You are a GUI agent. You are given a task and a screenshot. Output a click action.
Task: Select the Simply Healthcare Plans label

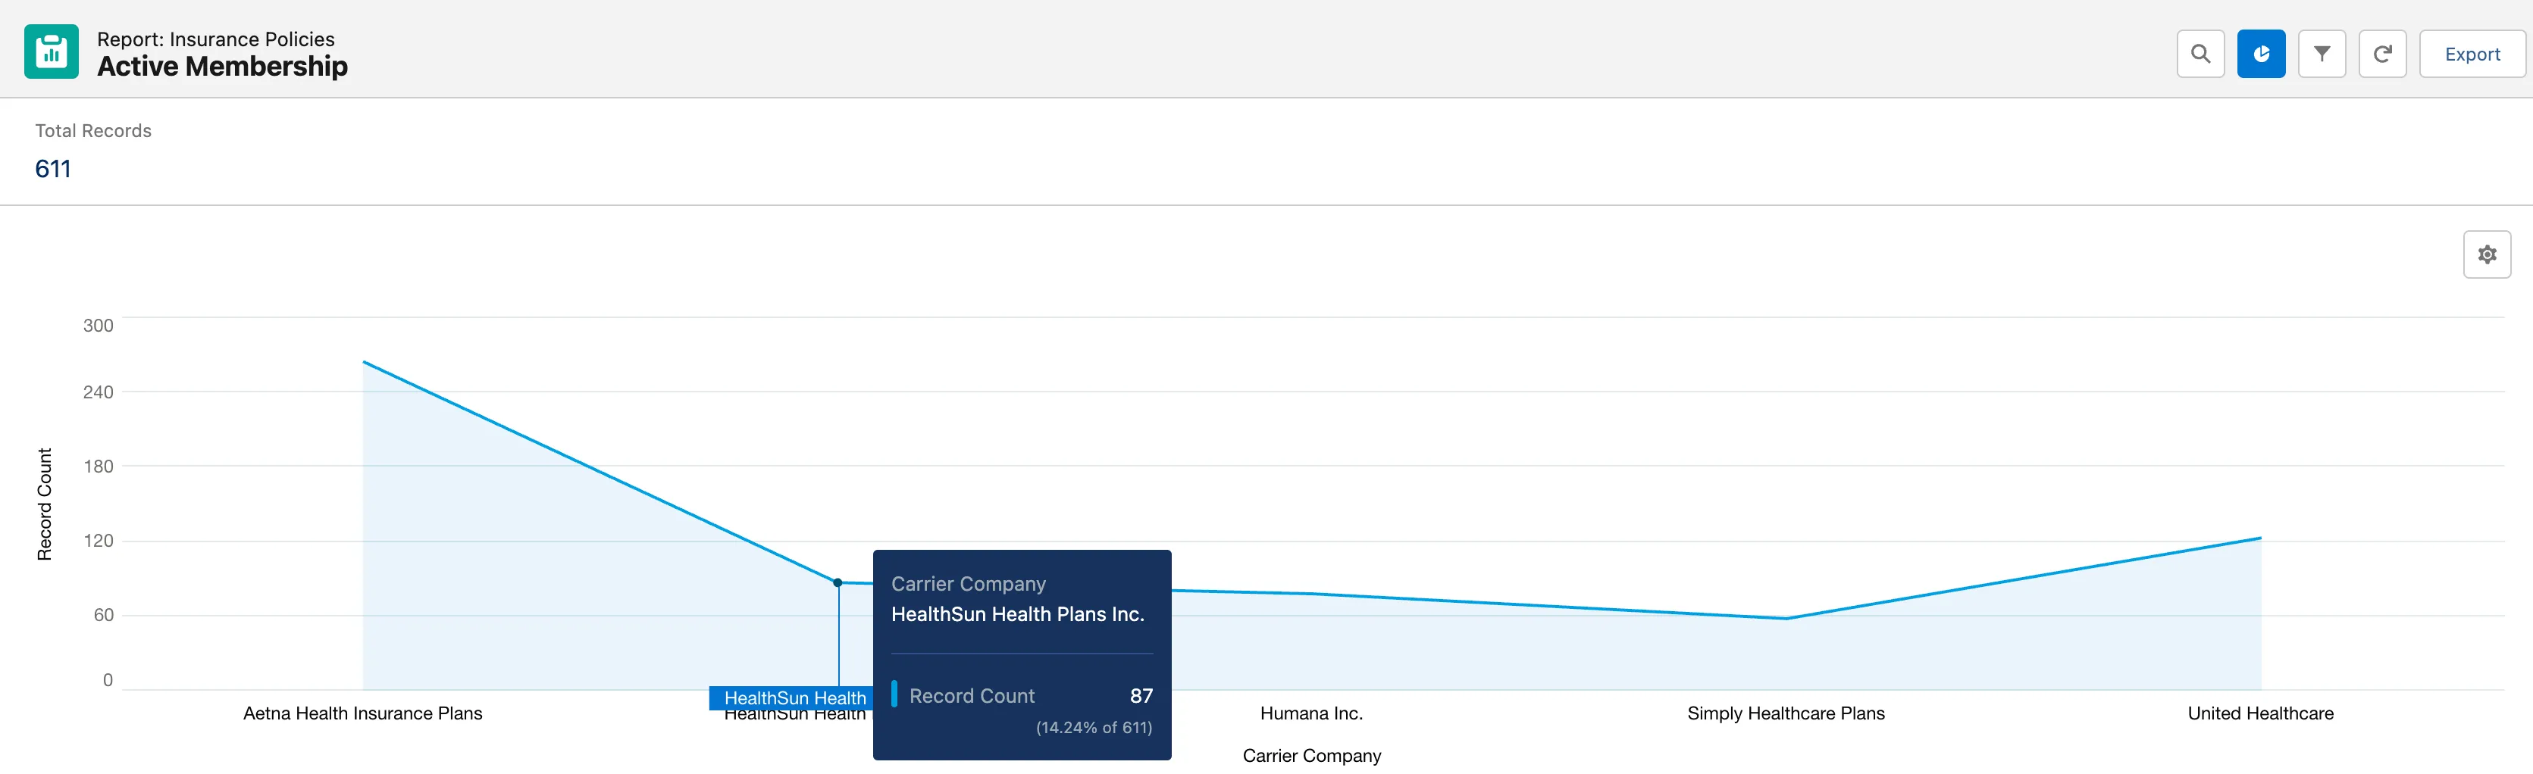pos(1786,713)
